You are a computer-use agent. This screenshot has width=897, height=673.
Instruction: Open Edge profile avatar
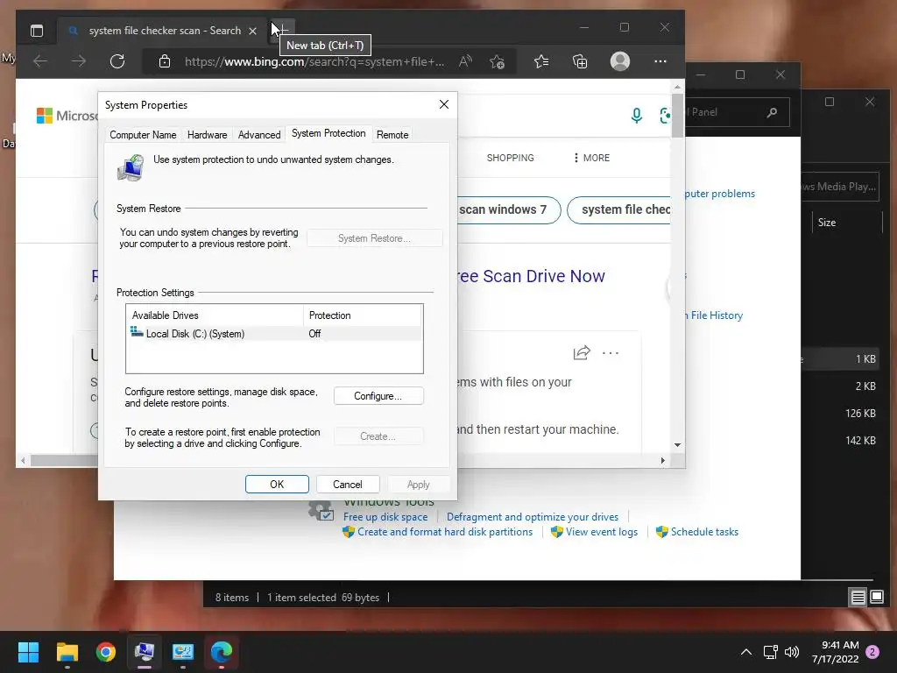620,61
